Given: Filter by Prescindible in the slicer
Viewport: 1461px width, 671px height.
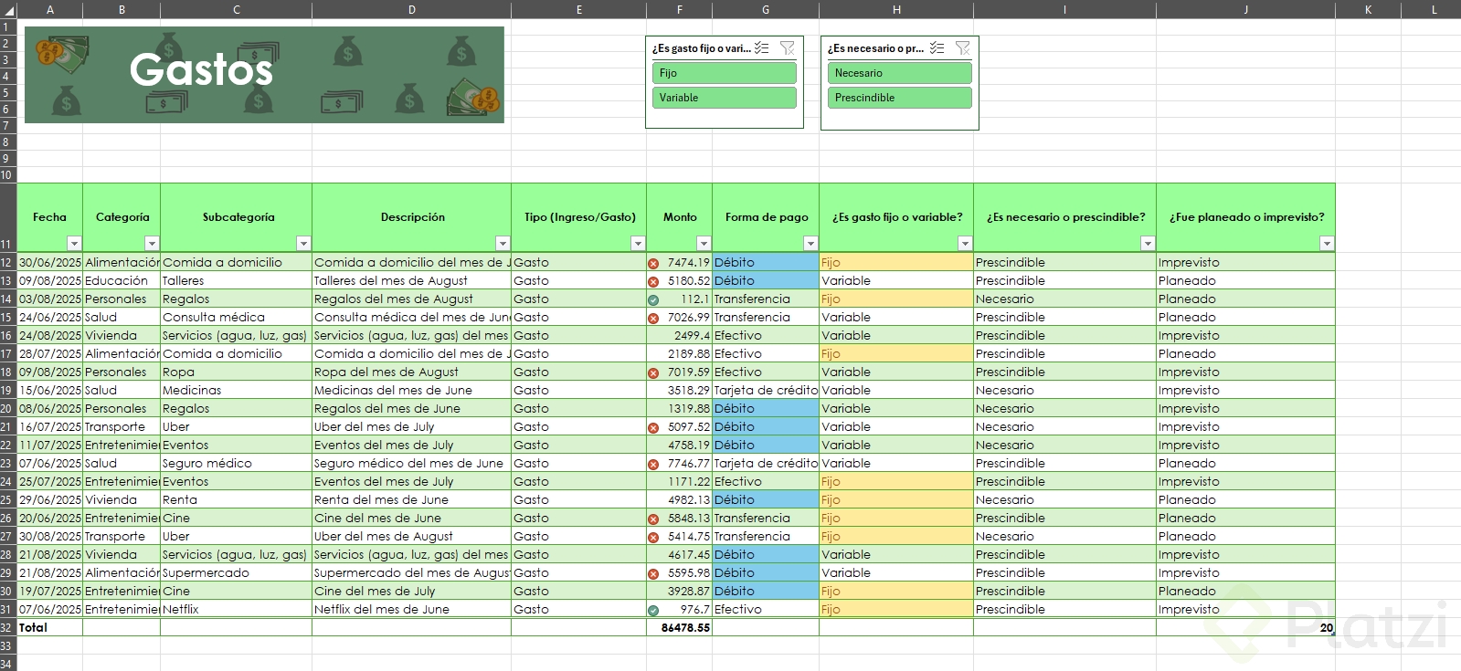Looking at the screenshot, I should click(899, 98).
